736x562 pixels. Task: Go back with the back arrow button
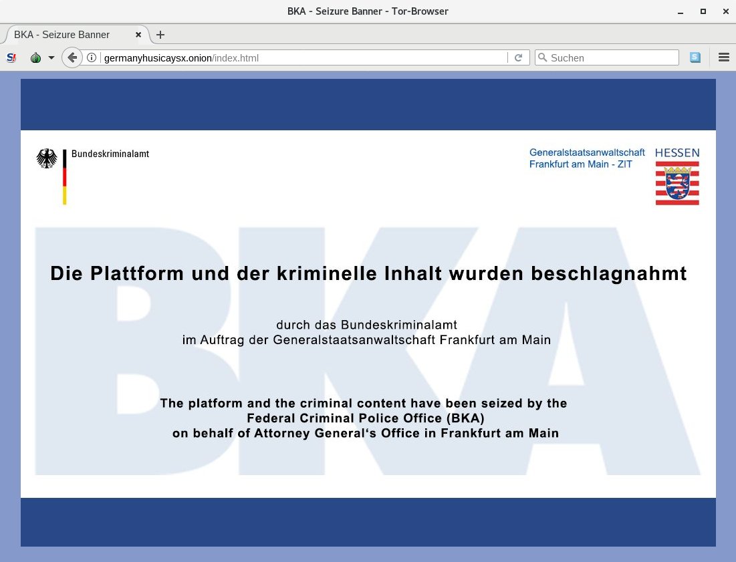(x=72, y=57)
